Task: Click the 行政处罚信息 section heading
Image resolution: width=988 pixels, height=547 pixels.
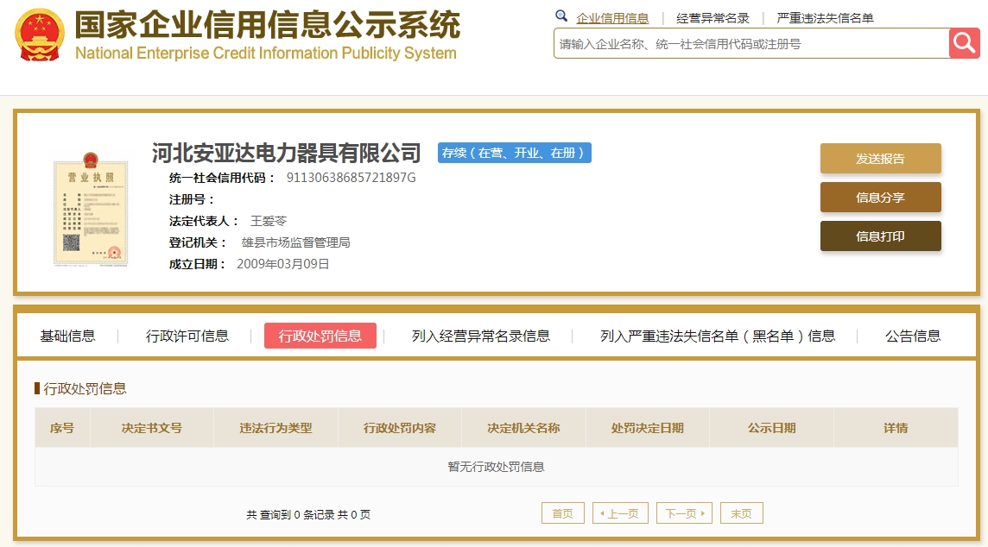Action: pos(85,388)
